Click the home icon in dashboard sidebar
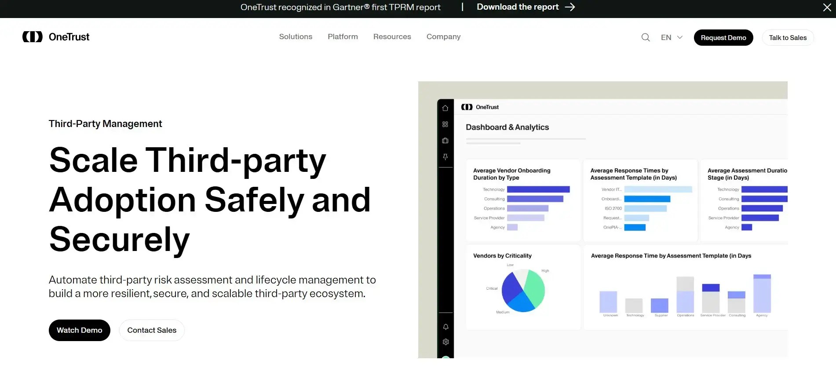Viewport: 836px width, 389px height. click(445, 108)
